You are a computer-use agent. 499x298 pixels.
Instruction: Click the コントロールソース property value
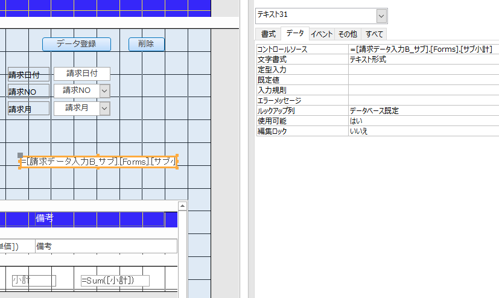point(424,49)
